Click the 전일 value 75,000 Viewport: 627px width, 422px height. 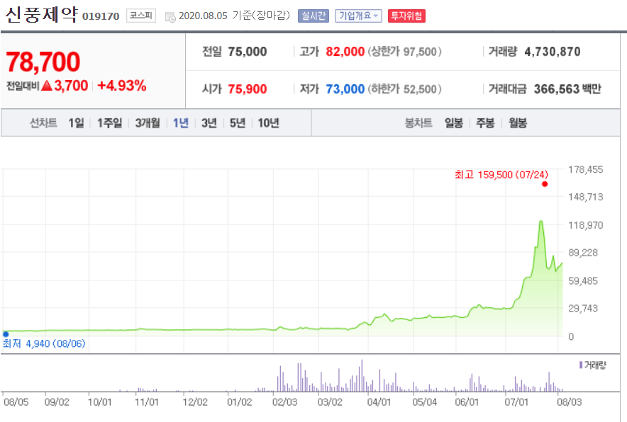[x=248, y=52]
